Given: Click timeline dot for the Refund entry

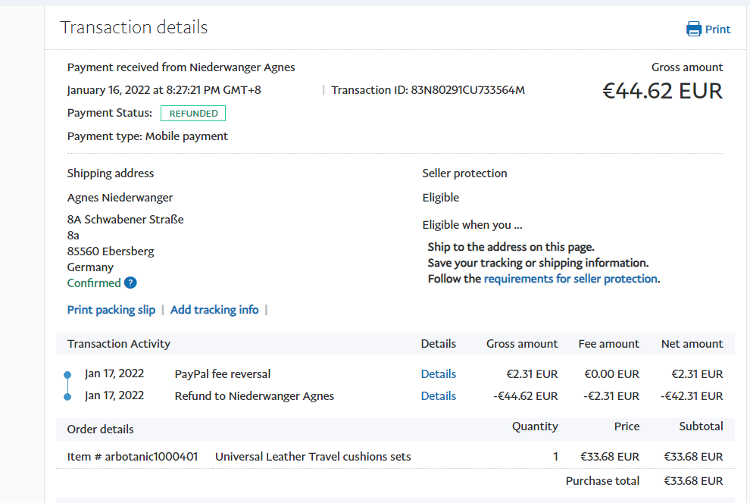Looking at the screenshot, I should pos(67,396).
